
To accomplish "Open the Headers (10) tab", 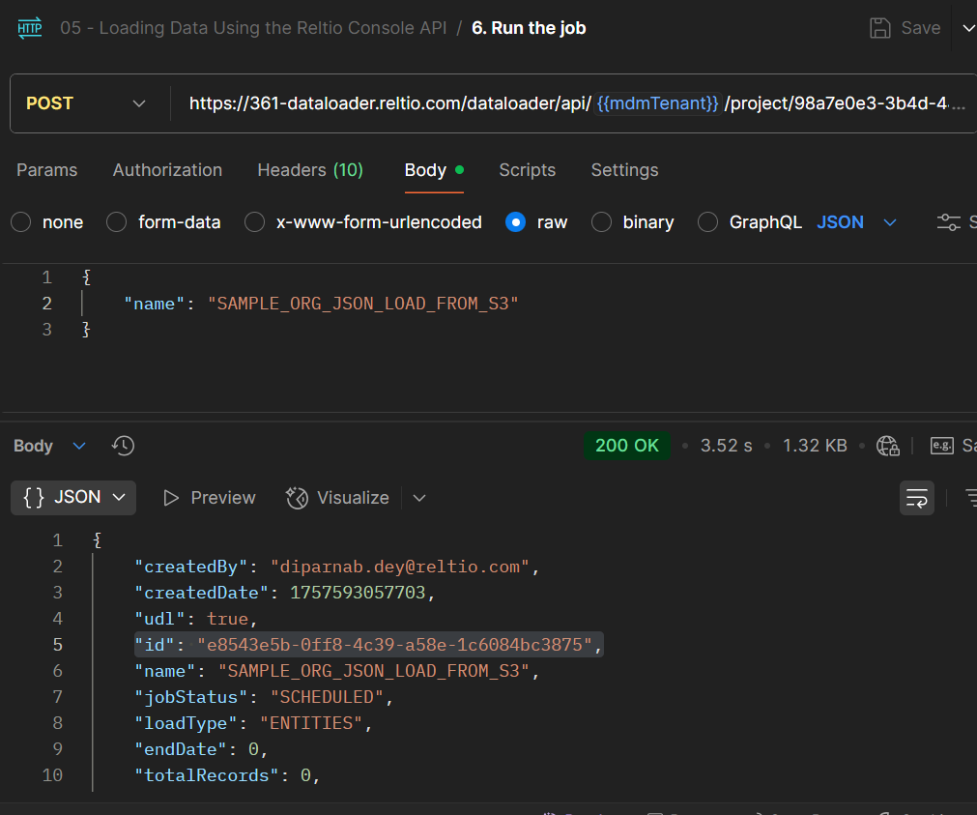I will (309, 170).
